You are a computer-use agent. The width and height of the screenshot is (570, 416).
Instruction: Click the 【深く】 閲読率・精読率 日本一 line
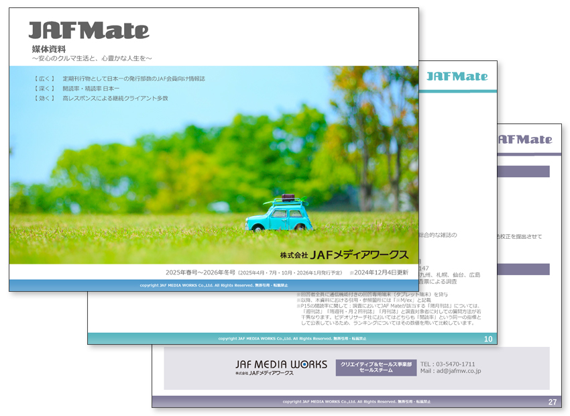[x=76, y=89]
